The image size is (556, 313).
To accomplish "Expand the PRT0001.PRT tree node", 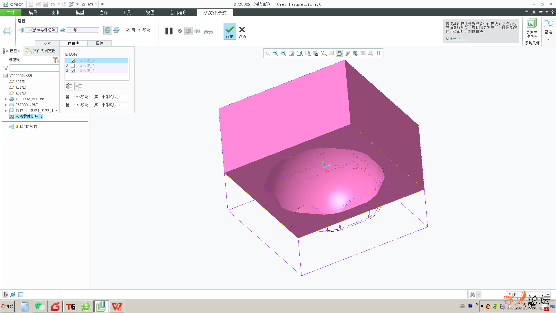I will pos(6,105).
